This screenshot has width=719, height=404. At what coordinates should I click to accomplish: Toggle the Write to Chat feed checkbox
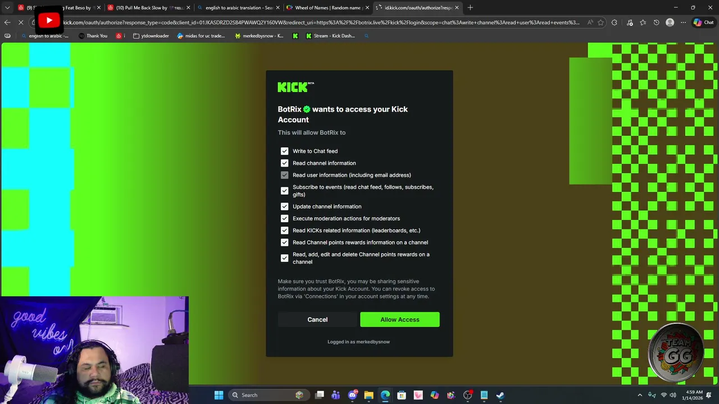coord(284,151)
